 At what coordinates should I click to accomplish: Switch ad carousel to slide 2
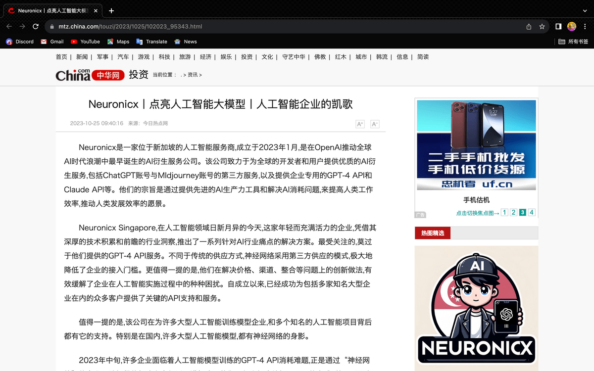click(513, 213)
